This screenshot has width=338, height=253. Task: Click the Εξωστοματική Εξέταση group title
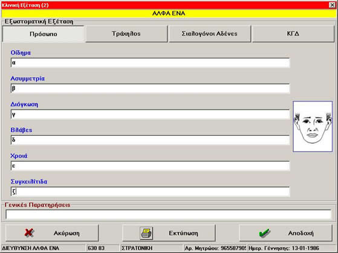(39, 22)
